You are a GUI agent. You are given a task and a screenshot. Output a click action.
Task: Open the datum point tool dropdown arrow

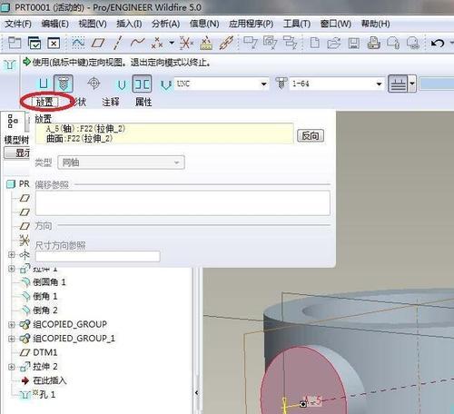pyautogui.click(x=172, y=43)
